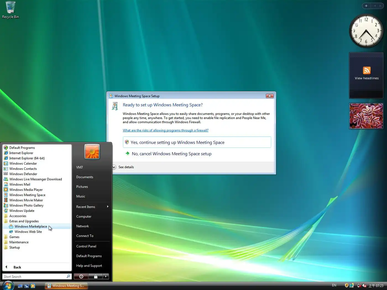Open Default Programs in All Programs list
Viewport: 387px width, 290px height.
pos(37,148)
